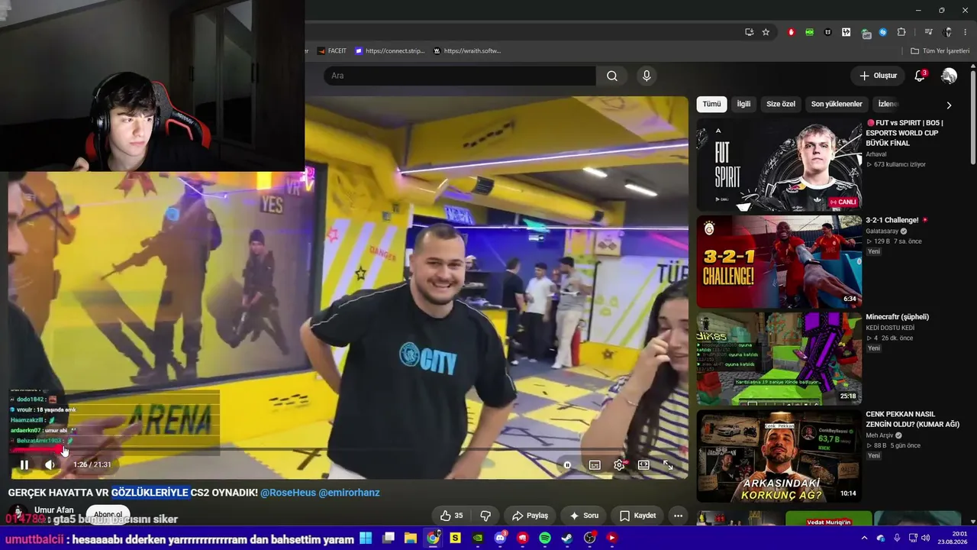Image resolution: width=977 pixels, height=550 pixels.
Task: Click the YouTube page scrollbar
Action: pos(973,118)
